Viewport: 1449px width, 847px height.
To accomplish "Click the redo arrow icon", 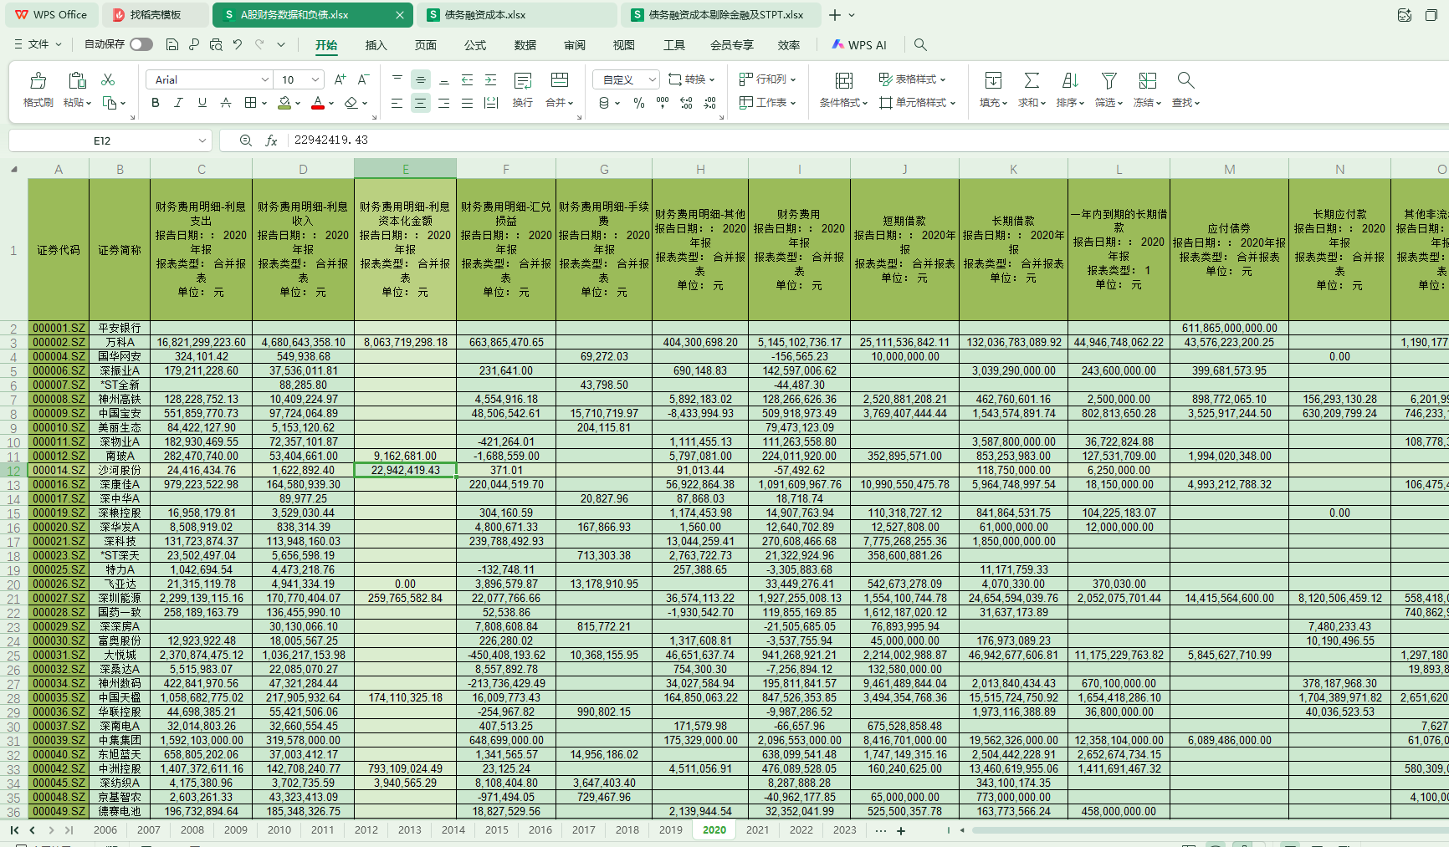I will pyautogui.click(x=259, y=44).
